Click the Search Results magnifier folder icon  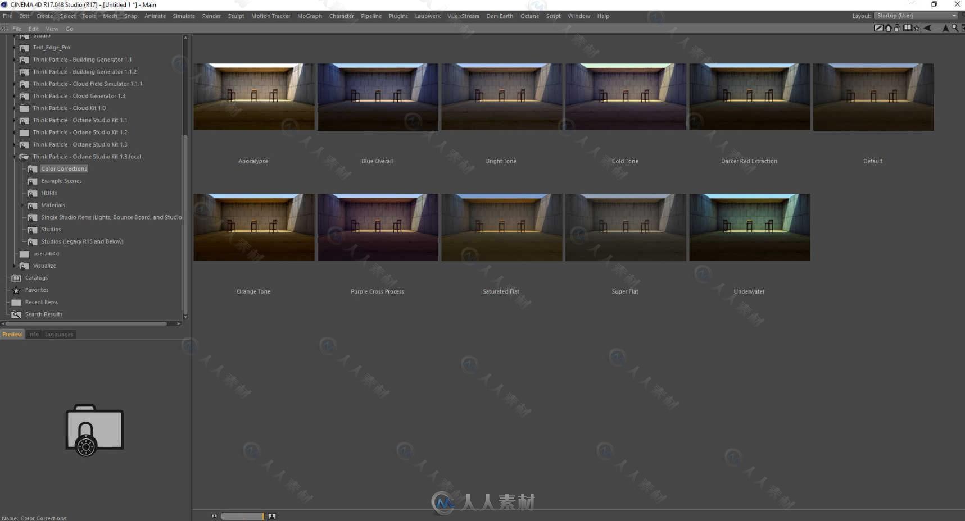[x=16, y=314]
